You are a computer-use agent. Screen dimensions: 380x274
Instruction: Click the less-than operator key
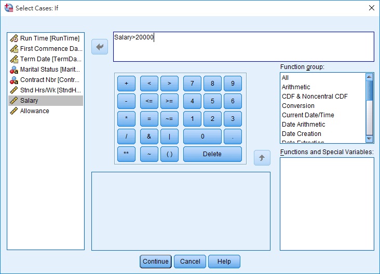(149, 84)
